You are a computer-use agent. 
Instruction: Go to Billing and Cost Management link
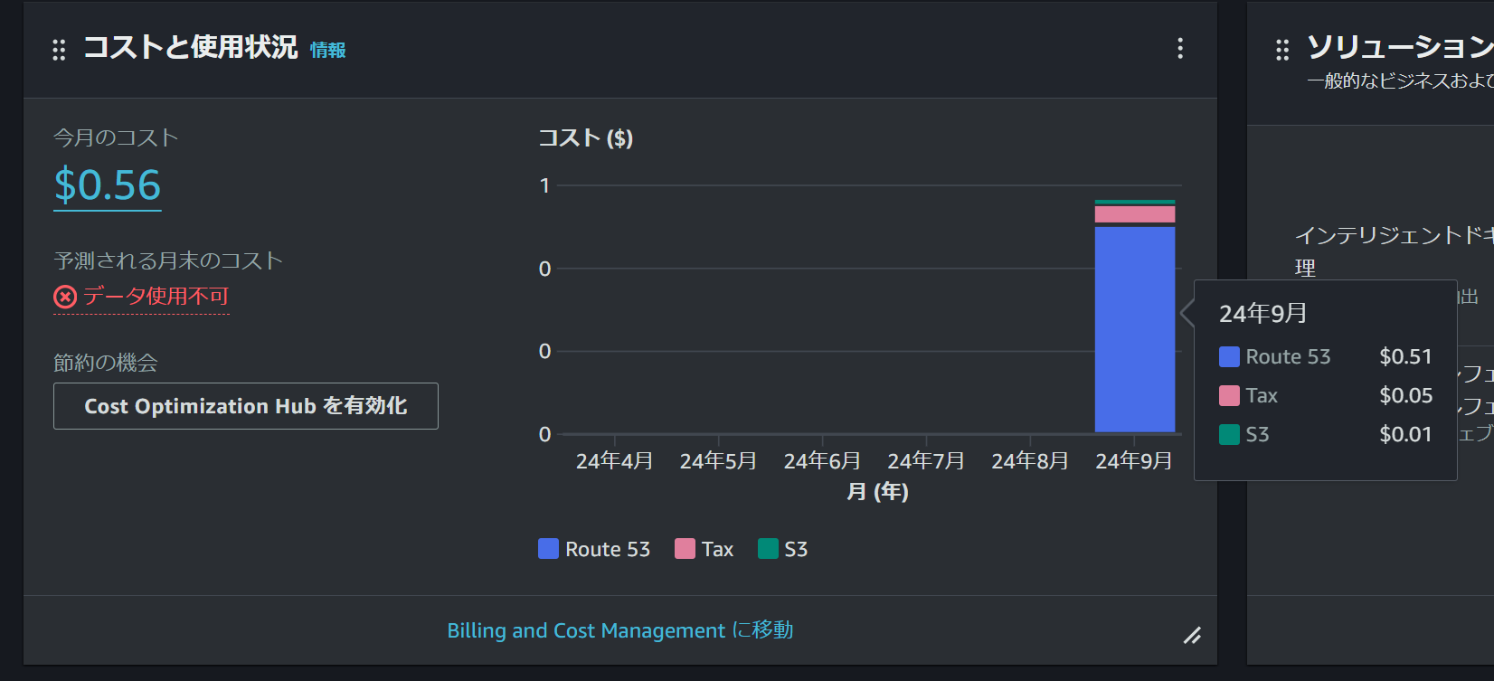(620, 630)
